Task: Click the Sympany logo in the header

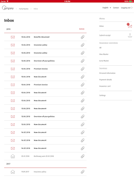Action: pyautogui.click(x=8, y=8)
